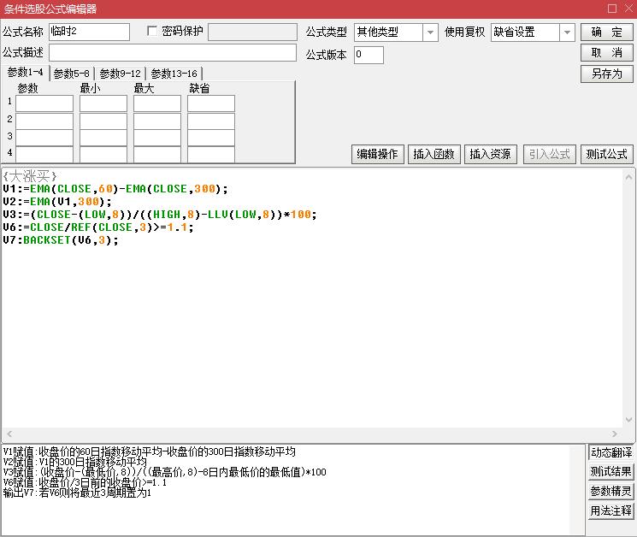The width and height of the screenshot is (637, 537).
Task: Click the 确定 button
Action: point(607,32)
